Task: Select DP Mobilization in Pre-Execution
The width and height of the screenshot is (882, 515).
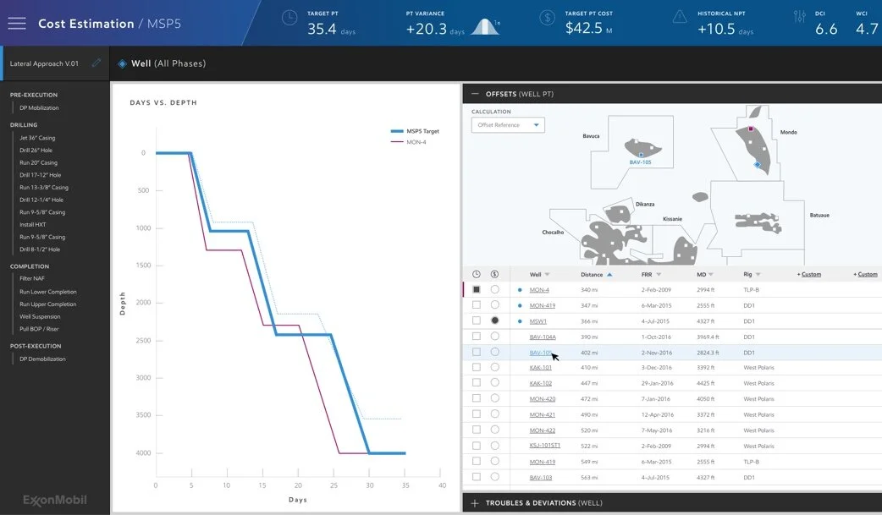Action: [39, 108]
